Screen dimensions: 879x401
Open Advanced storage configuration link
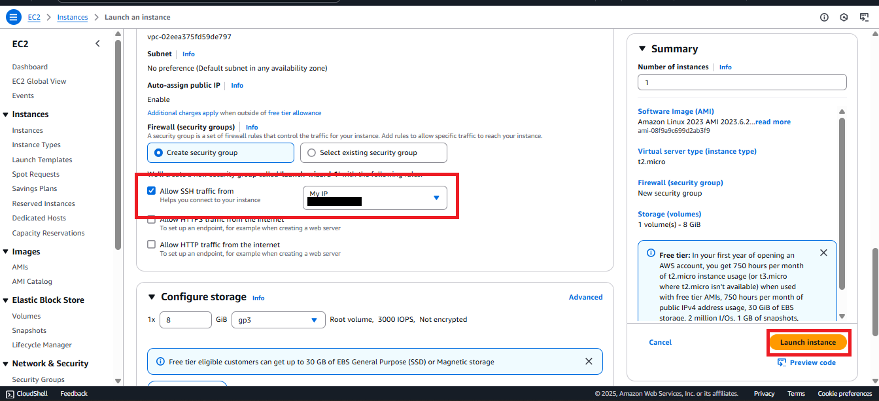coord(586,297)
